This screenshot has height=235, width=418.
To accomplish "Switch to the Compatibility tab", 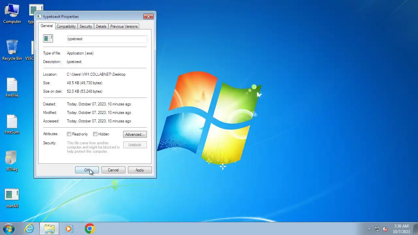I will 66,26.
